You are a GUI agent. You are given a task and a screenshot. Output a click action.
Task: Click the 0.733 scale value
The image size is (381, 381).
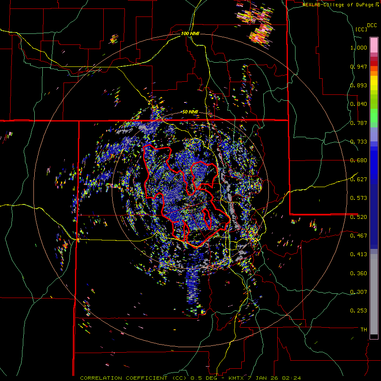click(x=359, y=142)
